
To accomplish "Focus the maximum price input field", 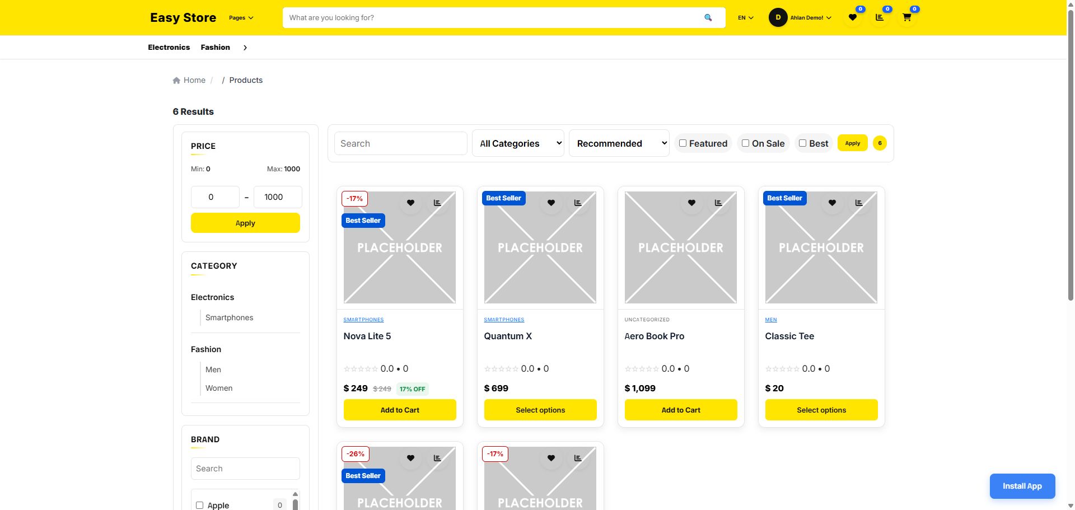I will click(x=278, y=197).
